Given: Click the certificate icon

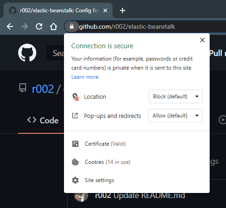Looking at the screenshot, I should pyautogui.click(x=75, y=144).
